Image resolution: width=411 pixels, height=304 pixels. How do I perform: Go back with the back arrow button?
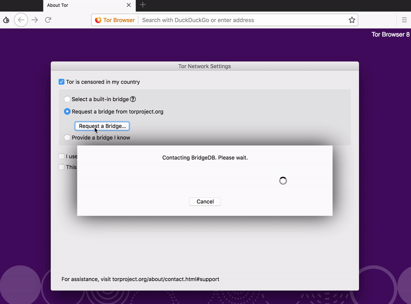[x=21, y=20]
